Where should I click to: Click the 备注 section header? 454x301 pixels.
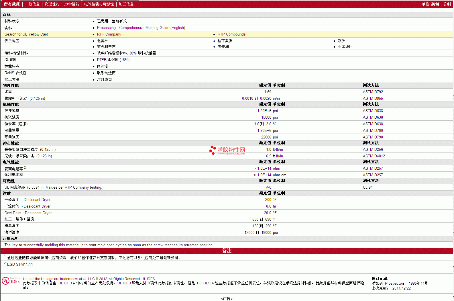[x=227, y=251]
